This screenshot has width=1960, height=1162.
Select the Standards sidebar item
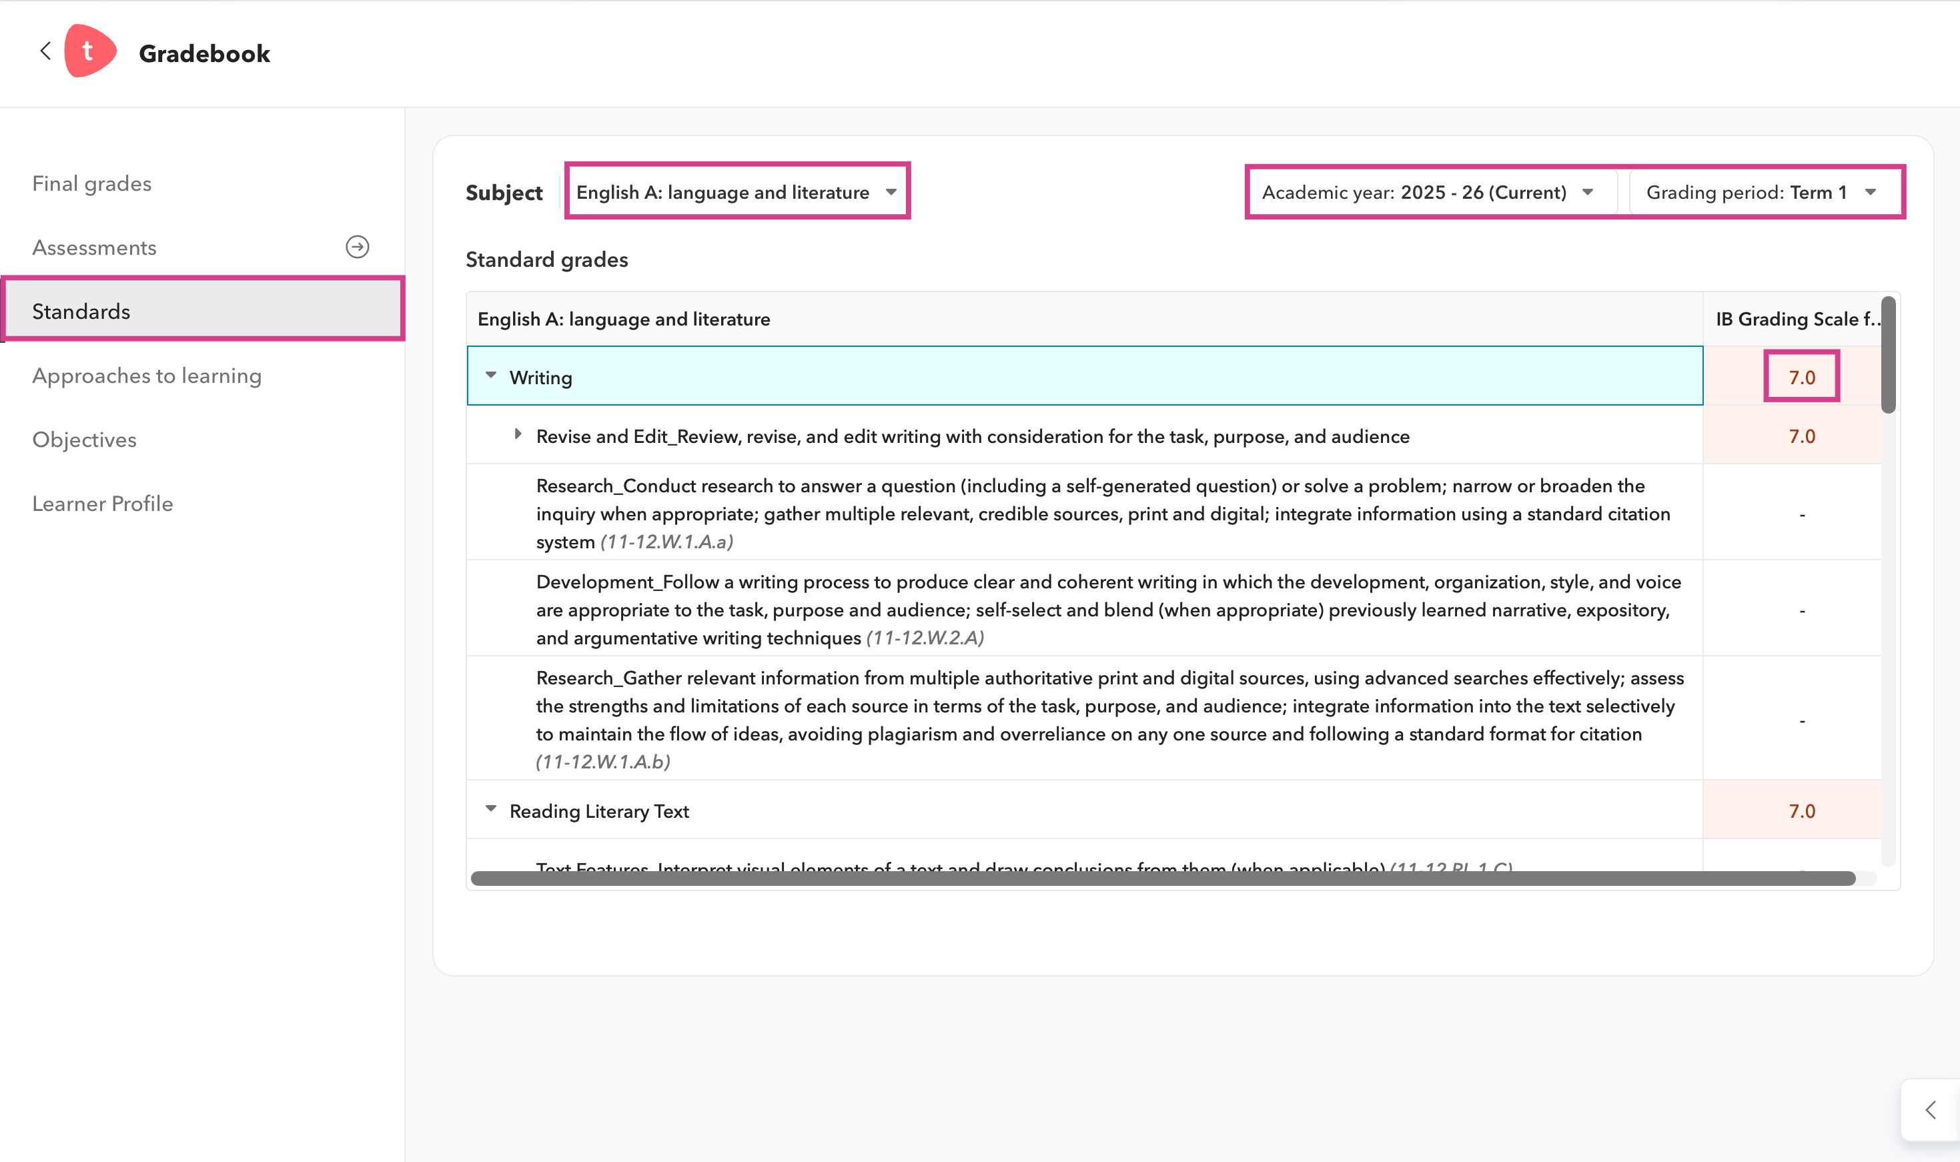tap(203, 311)
